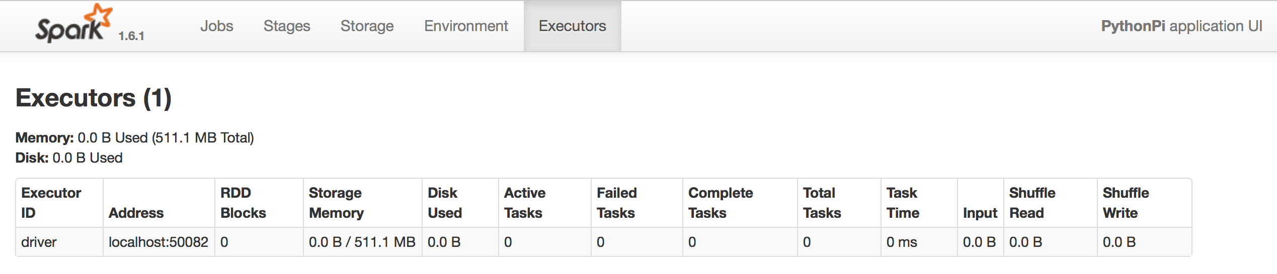Sort by Failed Tasks column
This screenshot has height=274, width=1277.
(x=616, y=203)
